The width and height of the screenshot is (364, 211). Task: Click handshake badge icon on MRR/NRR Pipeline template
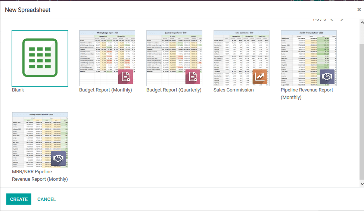[x=59, y=158]
